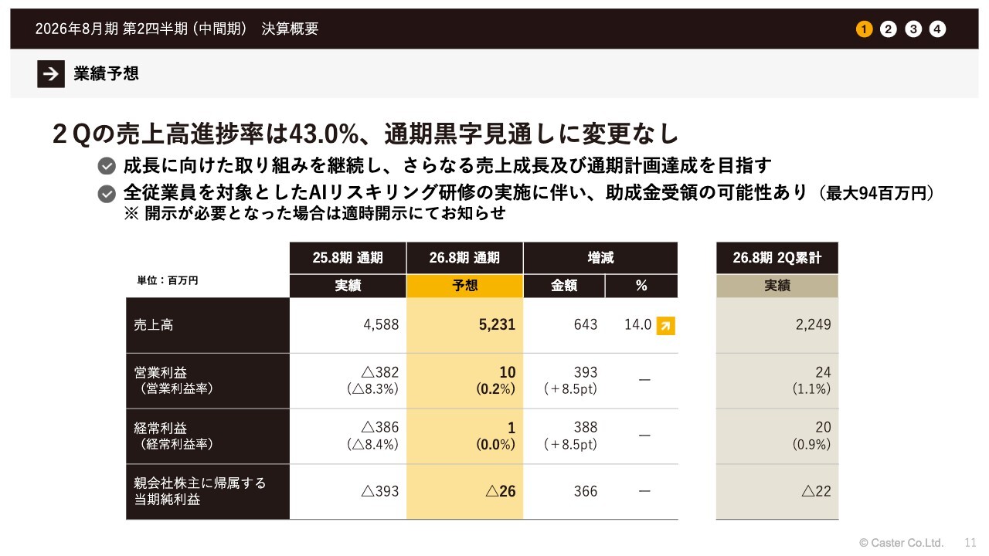The image size is (989, 556).
Task: Click the 親会社株主に帰属する当期純利益 row label
Action: (199, 491)
